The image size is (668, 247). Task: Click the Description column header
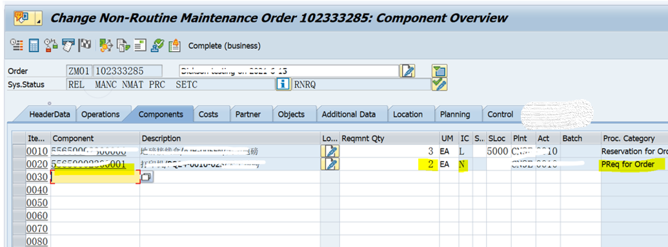coord(230,138)
